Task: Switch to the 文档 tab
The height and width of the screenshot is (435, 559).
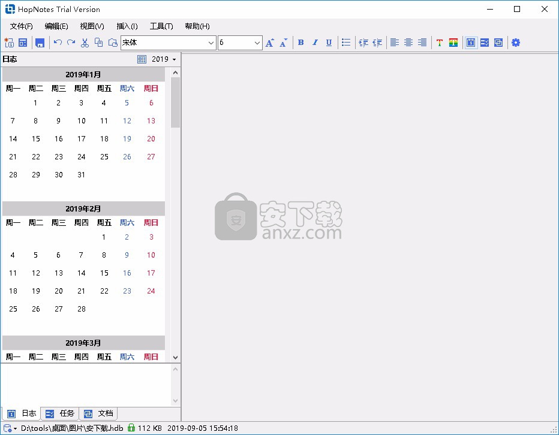Action: 98,413
